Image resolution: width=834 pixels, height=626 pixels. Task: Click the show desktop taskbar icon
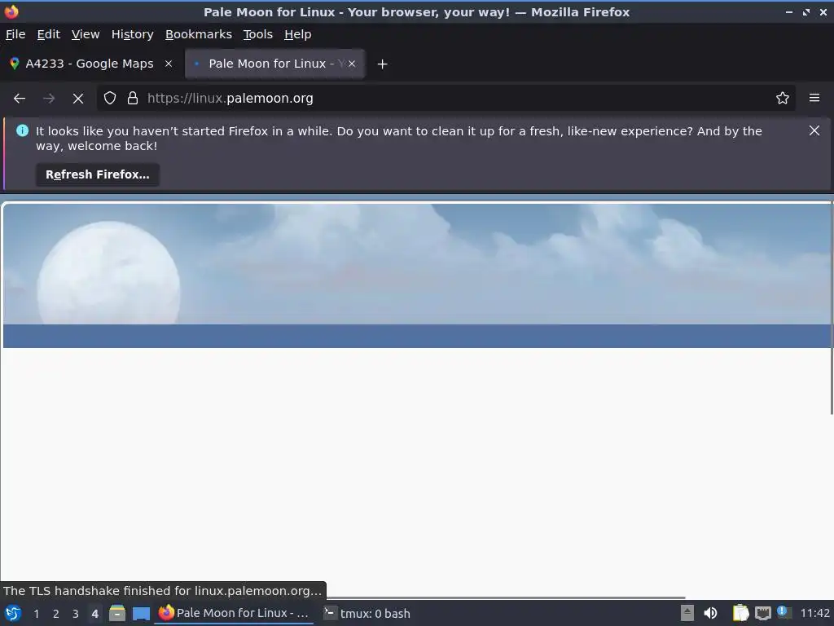tap(141, 614)
